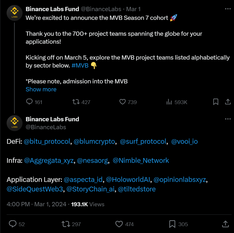
Task: Open the @bitu_protocol mention link
Action: (47, 142)
